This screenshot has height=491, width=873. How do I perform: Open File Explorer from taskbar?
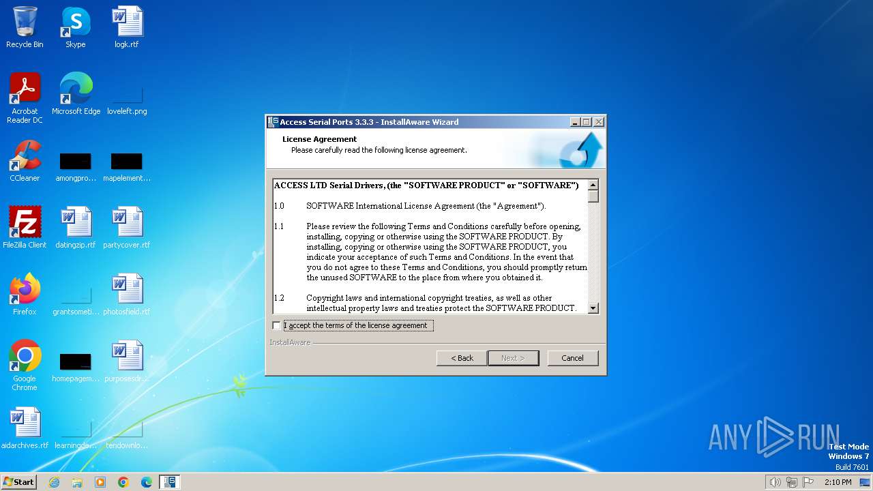click(x=77, y=482)
